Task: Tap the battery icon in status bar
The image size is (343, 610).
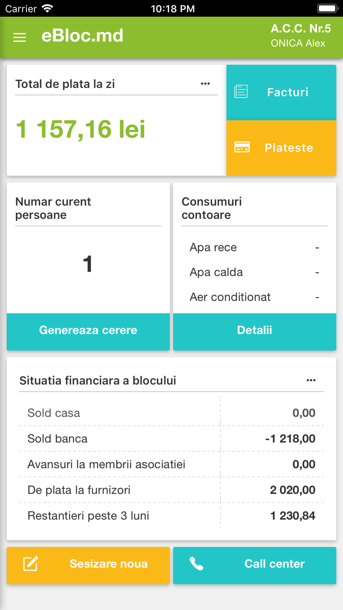Action: point(327,8)
